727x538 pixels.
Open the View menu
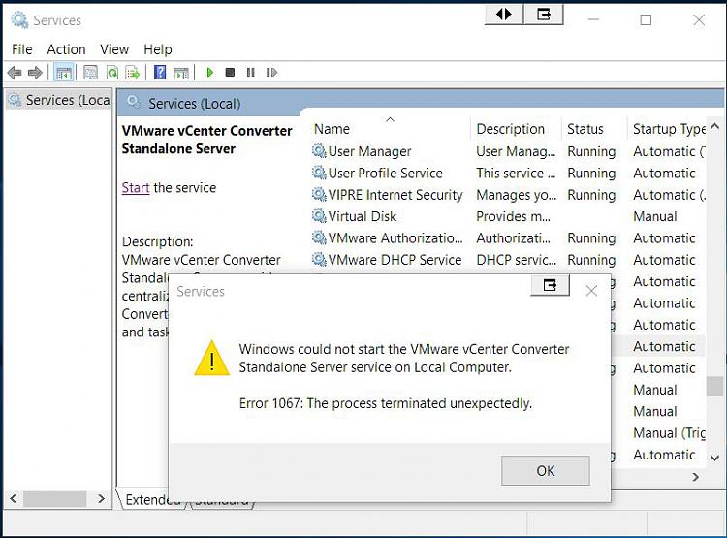(114, 49)
